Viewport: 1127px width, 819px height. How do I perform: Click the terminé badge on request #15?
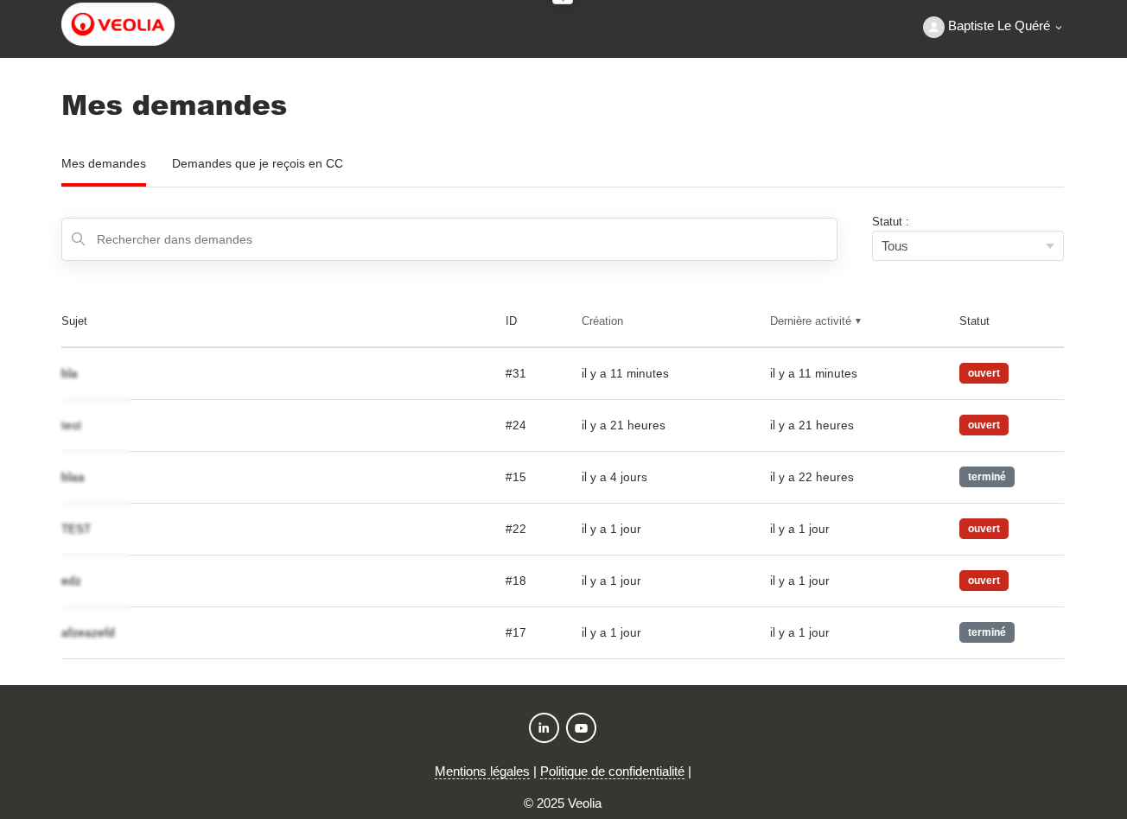coord(986,477)
